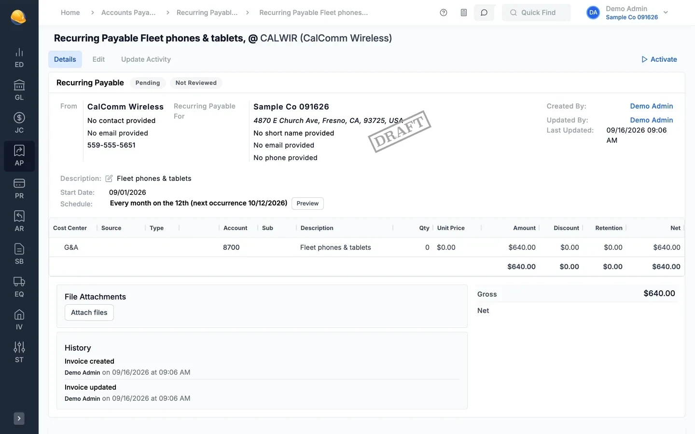Open the calculator icon in header

[x=464, y=13]
